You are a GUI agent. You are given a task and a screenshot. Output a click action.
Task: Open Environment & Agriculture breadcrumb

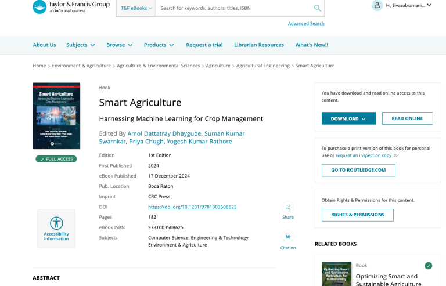click(x=81, y=66)
